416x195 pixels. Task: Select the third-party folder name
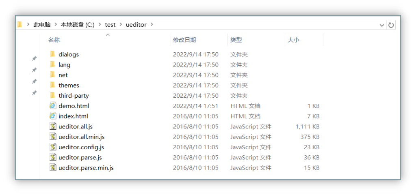(74, 96)
